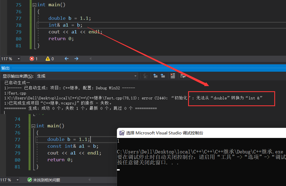
Task: Open the 117 % zoom dropdown in lower editor
Action: point(17,180)
